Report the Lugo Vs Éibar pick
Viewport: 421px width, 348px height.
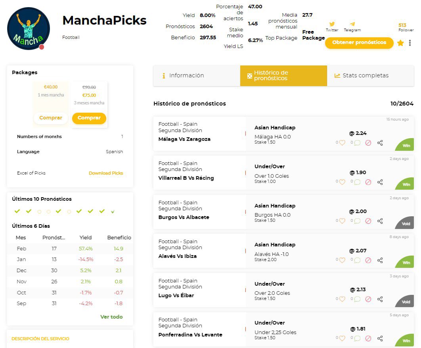tap(368, 299)
